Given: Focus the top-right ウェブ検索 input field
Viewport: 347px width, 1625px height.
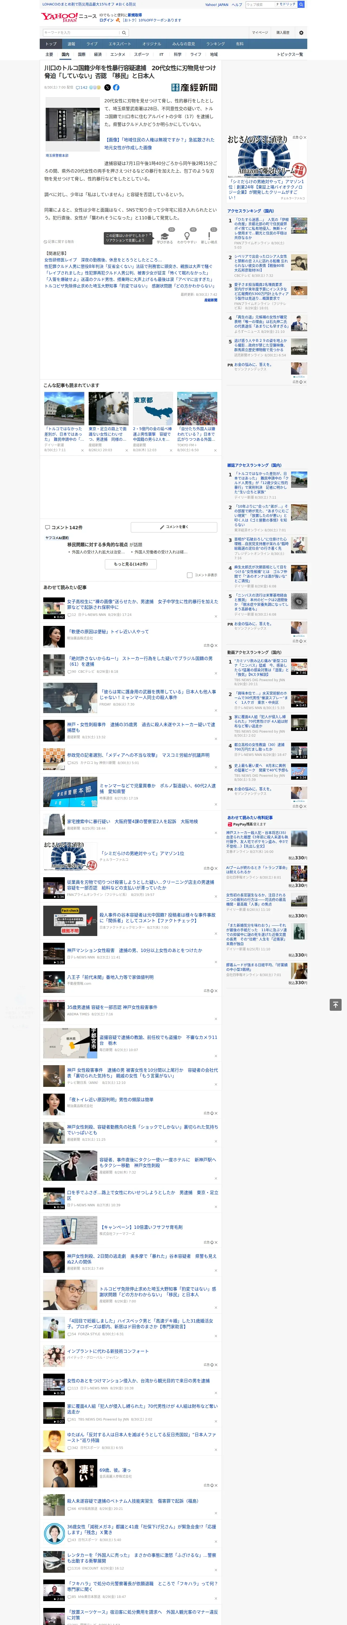Looking at the screenshot, I should [x=259, y=4].
